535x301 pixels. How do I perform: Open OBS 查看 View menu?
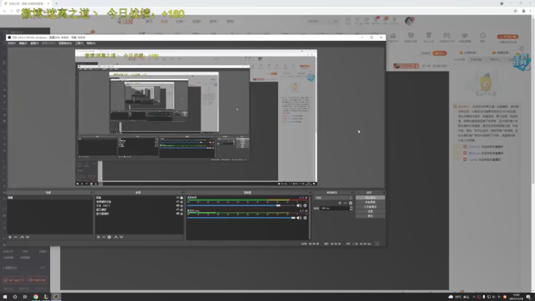[x=35, y=43]
